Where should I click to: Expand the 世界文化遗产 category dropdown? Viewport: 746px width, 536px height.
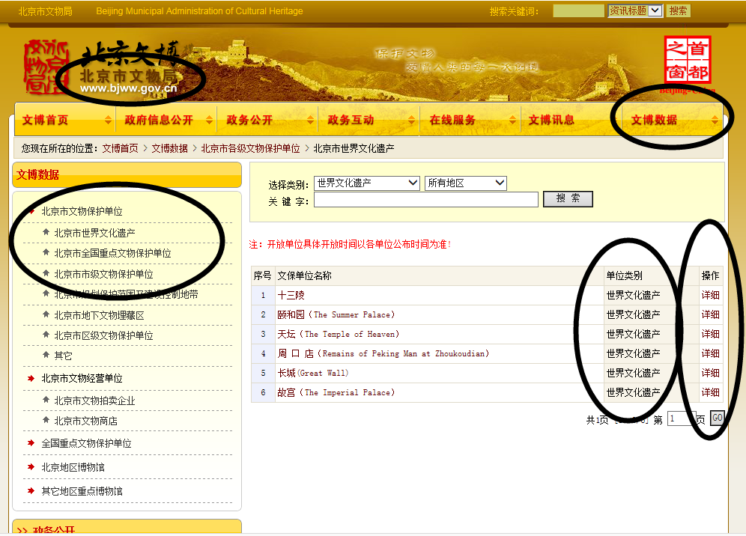367,183
